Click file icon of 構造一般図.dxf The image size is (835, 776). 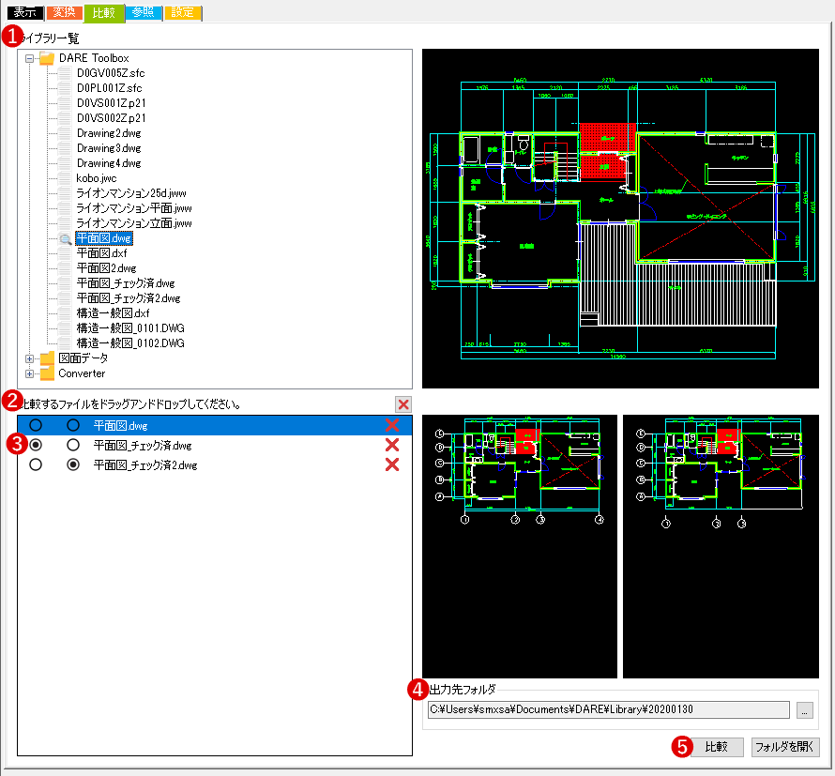point(65,313)
